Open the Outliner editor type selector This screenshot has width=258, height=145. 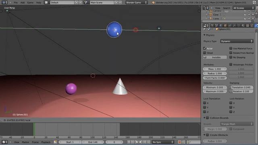(206, 8)
